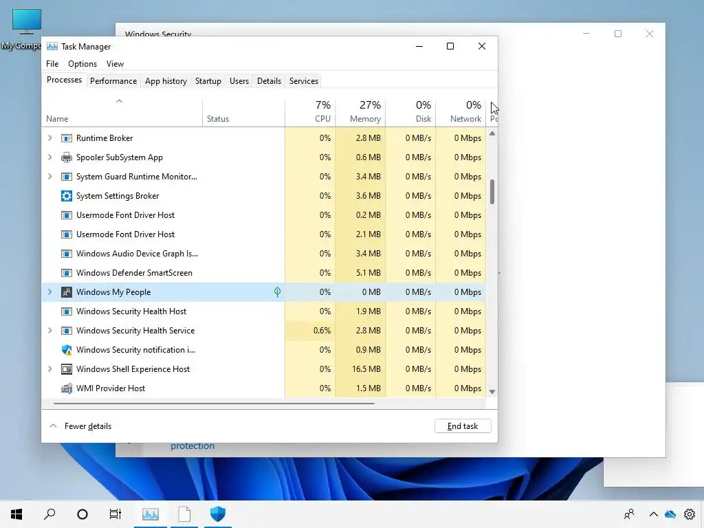Click the vertical scrollbar thumb
The width and height of the screenshot is (704, 528).
pyautogui.click(x=492, y=192)
